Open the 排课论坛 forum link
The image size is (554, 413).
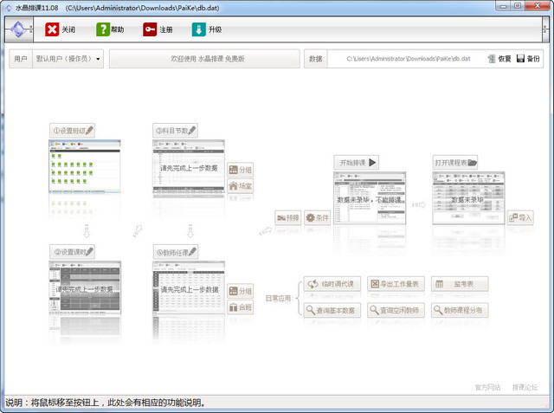[x=525, y=387]
